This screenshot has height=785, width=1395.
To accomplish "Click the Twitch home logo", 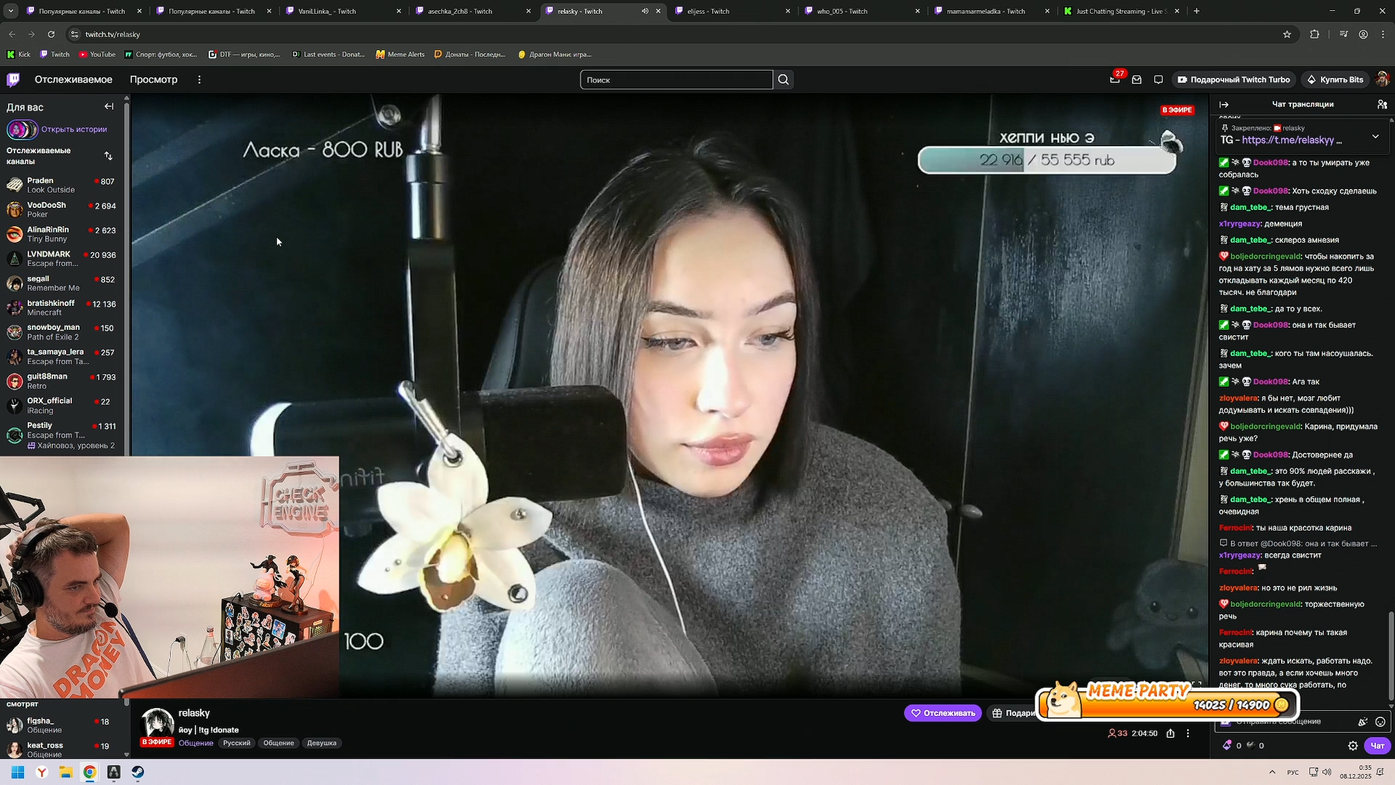I will pos(13,80).
